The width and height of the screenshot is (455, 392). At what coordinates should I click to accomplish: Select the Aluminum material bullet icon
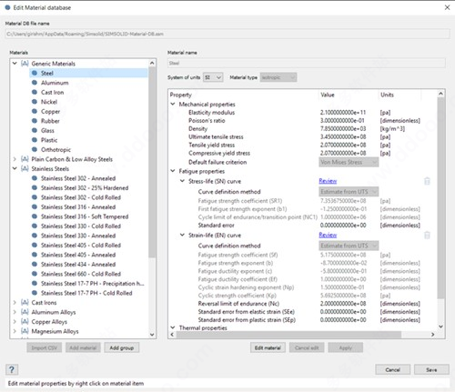pos(35,83)
